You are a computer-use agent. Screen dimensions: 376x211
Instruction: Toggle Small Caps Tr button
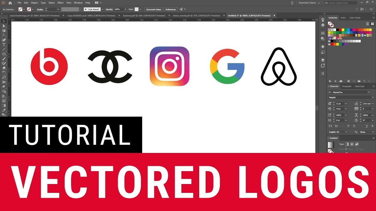(336, 126)
